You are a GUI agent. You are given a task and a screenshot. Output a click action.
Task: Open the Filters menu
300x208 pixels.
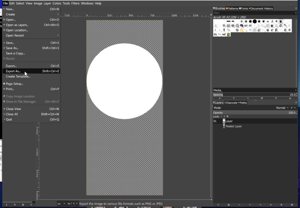pos(75,3)
